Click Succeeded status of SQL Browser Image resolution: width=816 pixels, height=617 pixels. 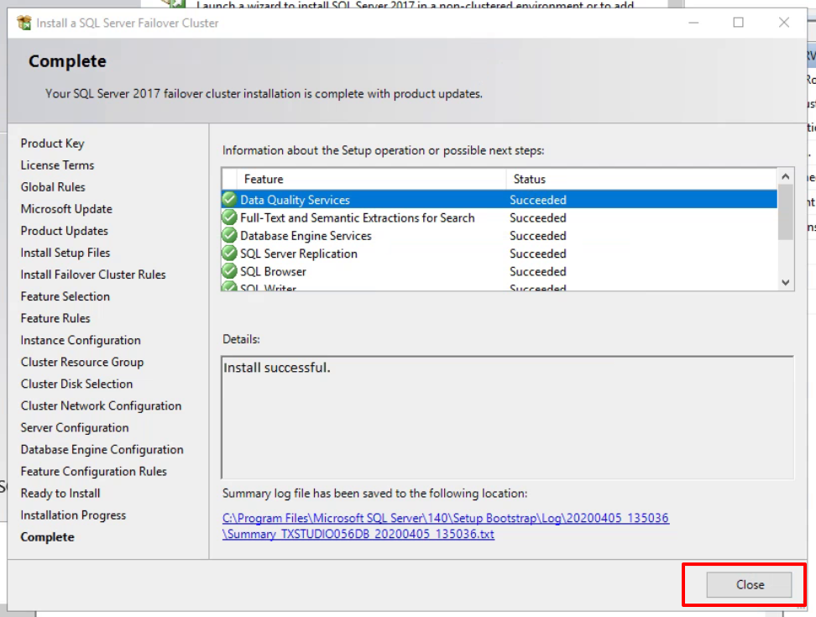pos(537,271)
